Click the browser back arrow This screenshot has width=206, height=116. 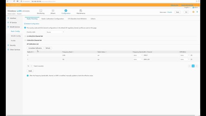click(8, 1)
